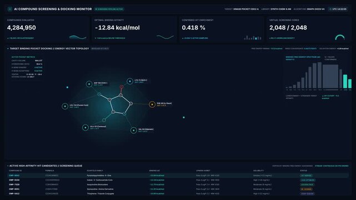Open compound CMP-7329 row
The height and width of the screenshot is (200, 356).
pyautogui.click(x=178, y=184)
